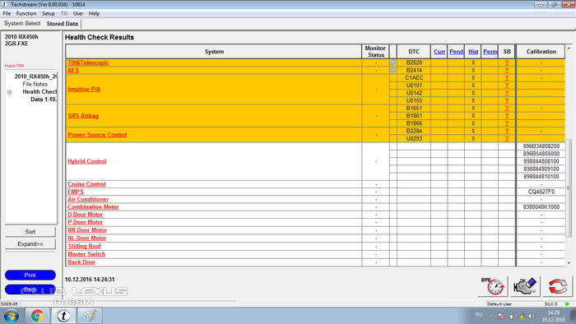The image size is (576, 324).
Task: Open the DTC time stamp data icon
Action: coord(493,286)
